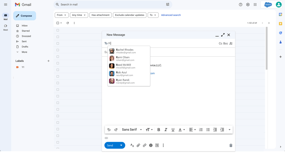Pick Ryan Randi from suggestions
The image size is (285, 159).
[129, 81]
